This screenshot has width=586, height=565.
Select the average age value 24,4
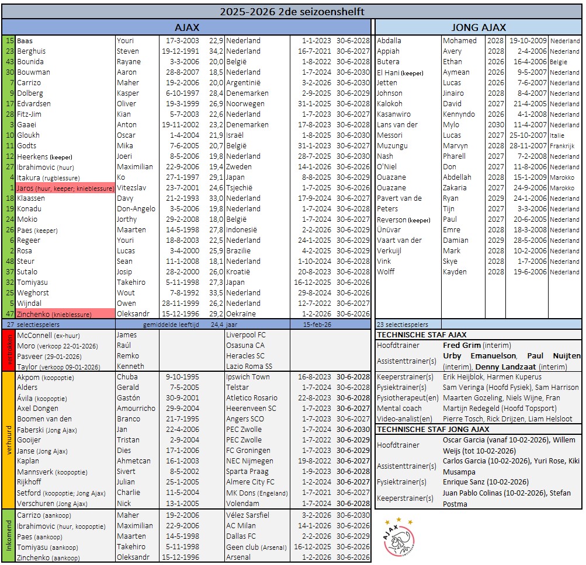pos(216,324)
